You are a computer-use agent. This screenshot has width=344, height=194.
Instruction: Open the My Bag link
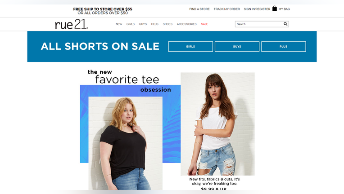(x=284, y=9)
